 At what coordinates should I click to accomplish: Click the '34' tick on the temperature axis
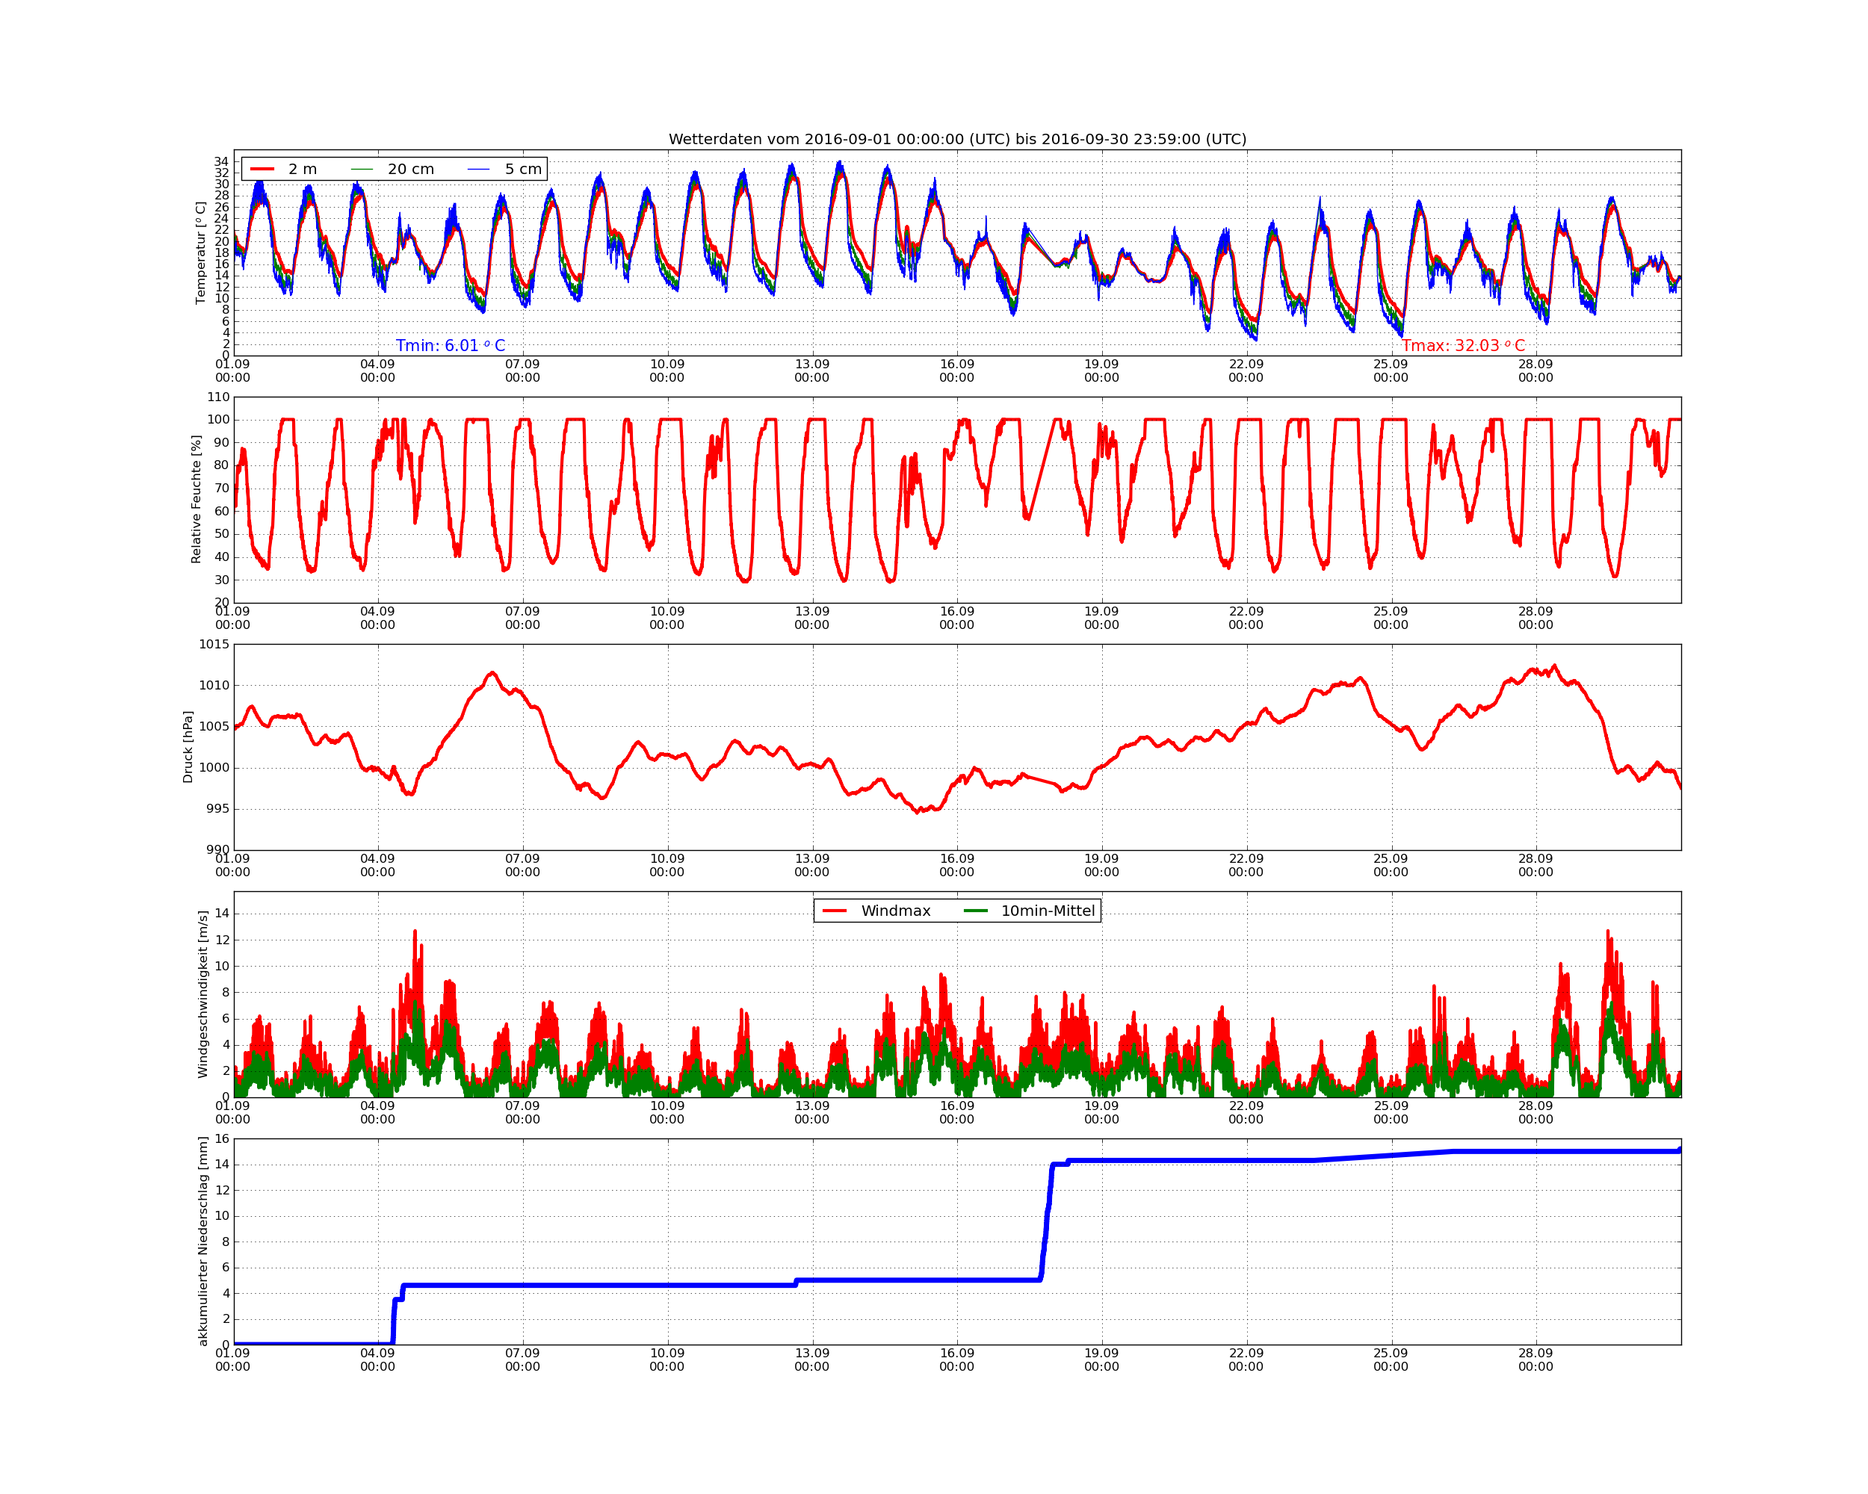(222, 161)
